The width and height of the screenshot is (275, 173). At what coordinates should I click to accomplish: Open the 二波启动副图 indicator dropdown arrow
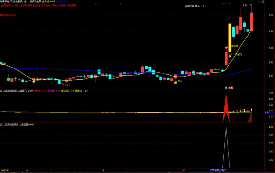[1, 91]
